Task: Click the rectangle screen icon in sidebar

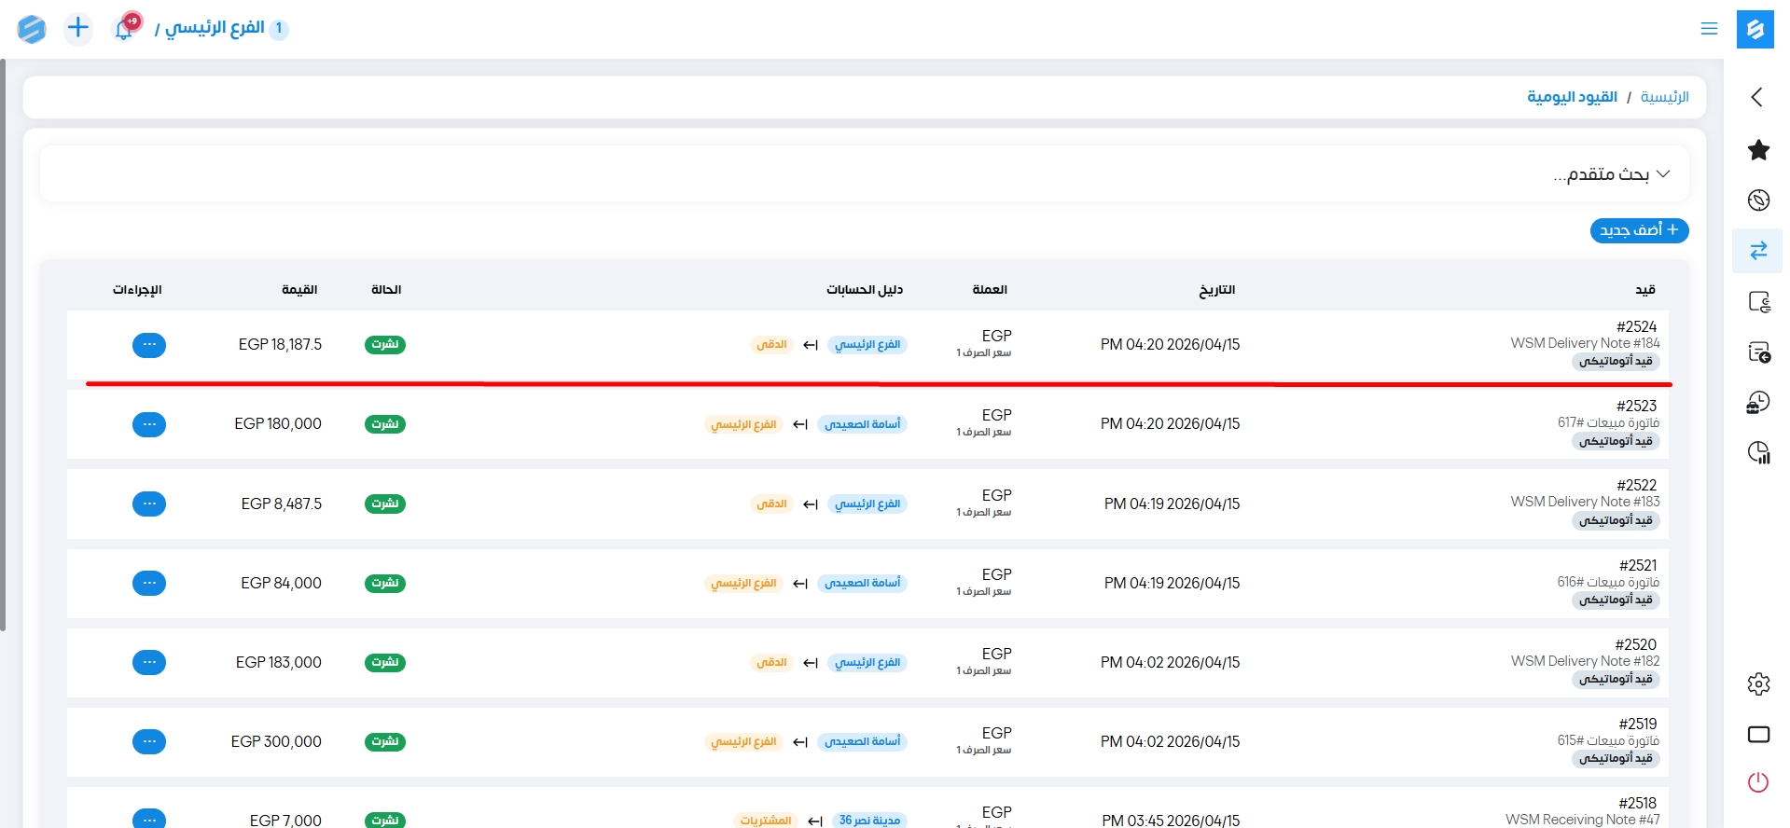Action: coord(1758,735)
